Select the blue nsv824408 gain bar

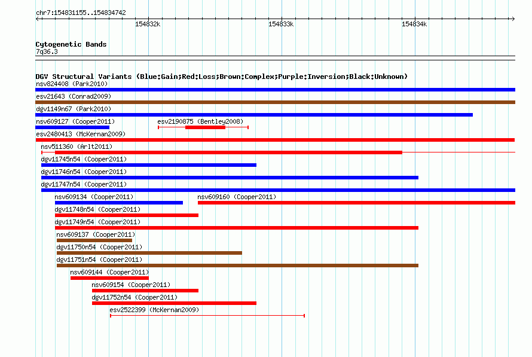[275, 90]
